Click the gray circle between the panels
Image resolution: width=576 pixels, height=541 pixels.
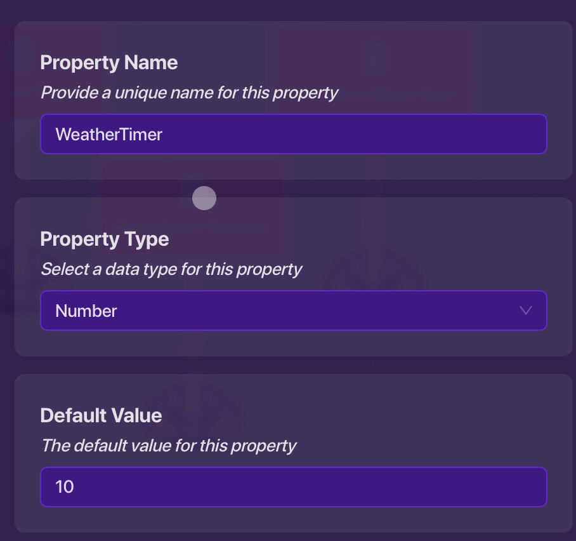coord(204,198)
